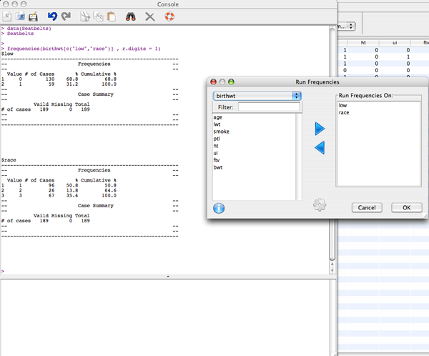Click the Cancel button
This screenshot has height=356, width=429.
[367, 208]
